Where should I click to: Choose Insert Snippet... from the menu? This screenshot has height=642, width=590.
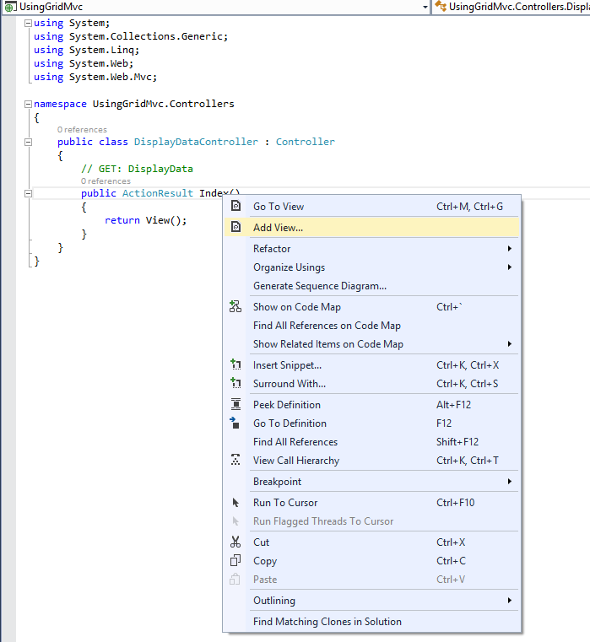tap(372, 364)
